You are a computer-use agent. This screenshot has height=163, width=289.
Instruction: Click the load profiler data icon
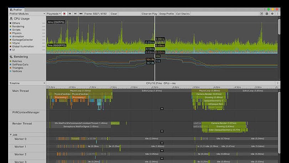tap(262, 14)
